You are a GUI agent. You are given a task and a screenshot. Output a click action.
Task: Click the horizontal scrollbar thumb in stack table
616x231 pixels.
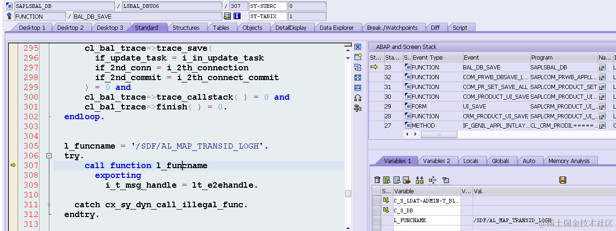pyautogui.click(x=439, y=135)
